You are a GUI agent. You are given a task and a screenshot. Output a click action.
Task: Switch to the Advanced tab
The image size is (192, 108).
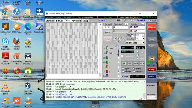point(76,21)
